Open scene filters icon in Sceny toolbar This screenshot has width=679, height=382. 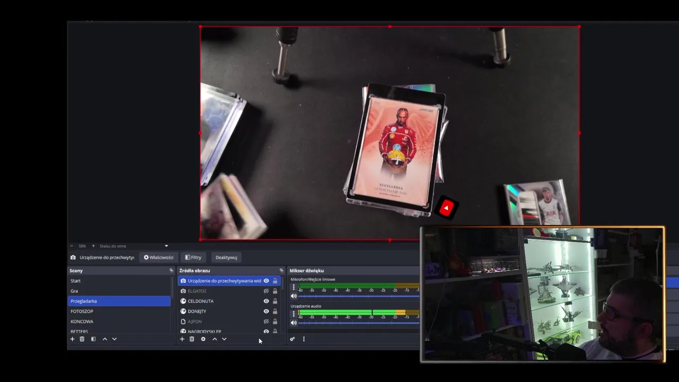pyautogui.click(x=93, y=339)
